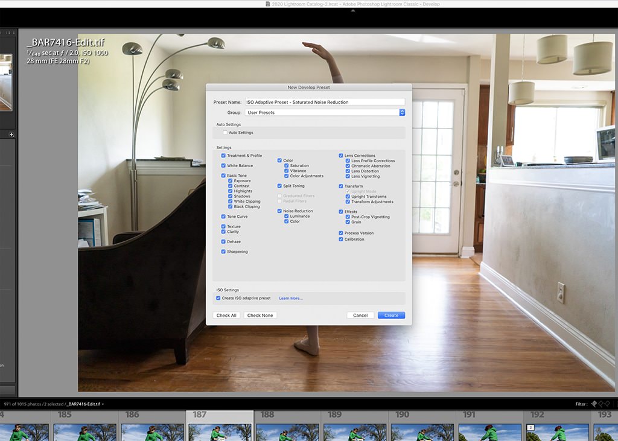Open the Group User Presets dropdown
Viewport: 618px width, 441px height.
click(x=325, y=112)
